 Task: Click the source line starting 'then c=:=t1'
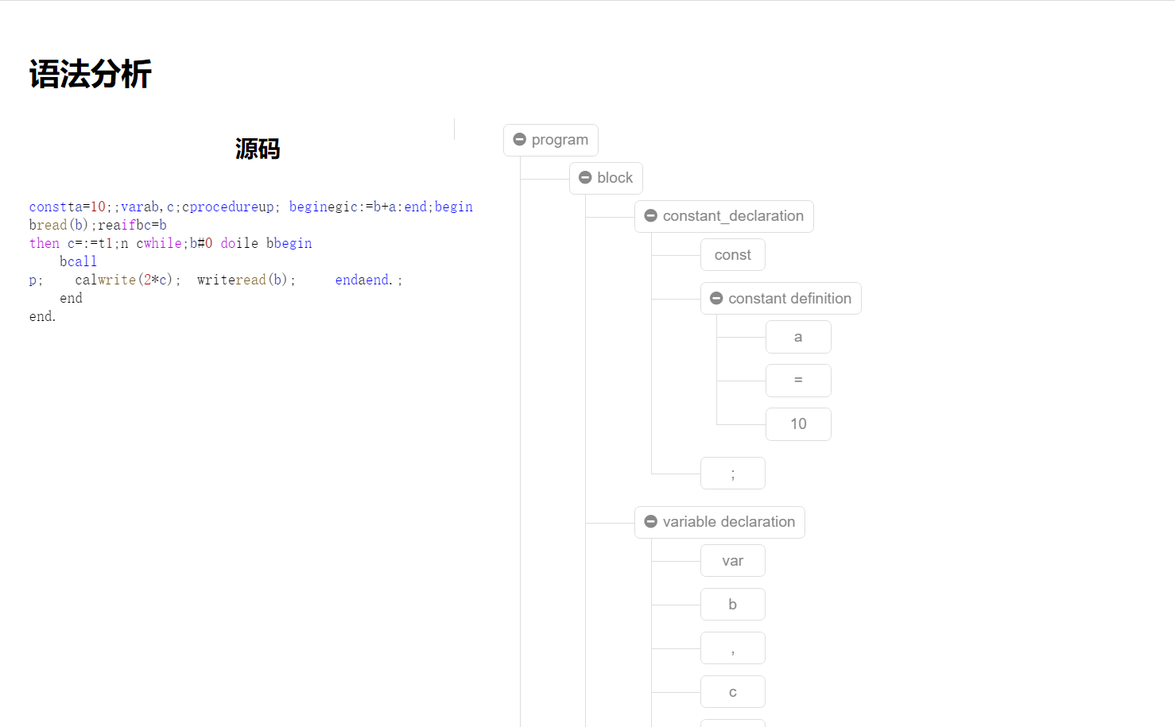point(170,243)
